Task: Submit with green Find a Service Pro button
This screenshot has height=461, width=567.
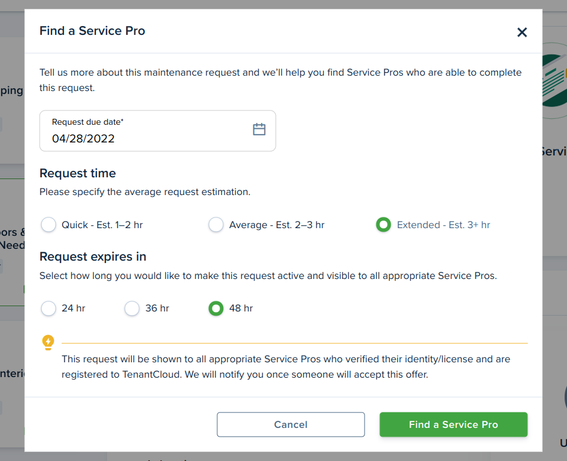Action: pyautogui.click(x=453, y=424)
